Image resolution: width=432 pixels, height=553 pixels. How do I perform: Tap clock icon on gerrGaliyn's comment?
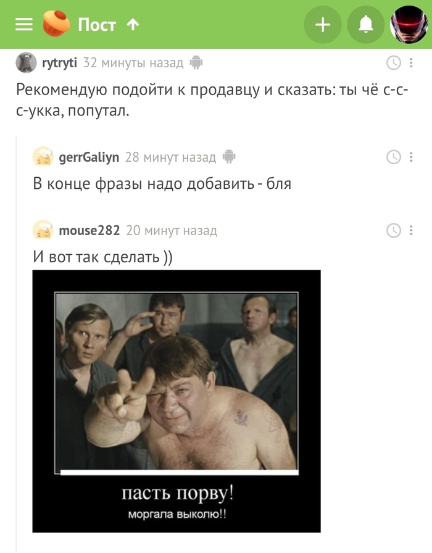[x=394, y=157]
